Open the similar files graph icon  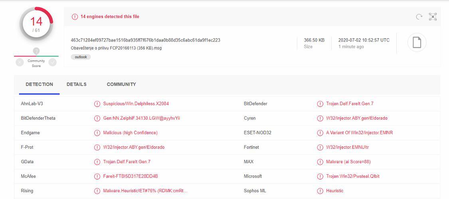(x=433, y=17)
